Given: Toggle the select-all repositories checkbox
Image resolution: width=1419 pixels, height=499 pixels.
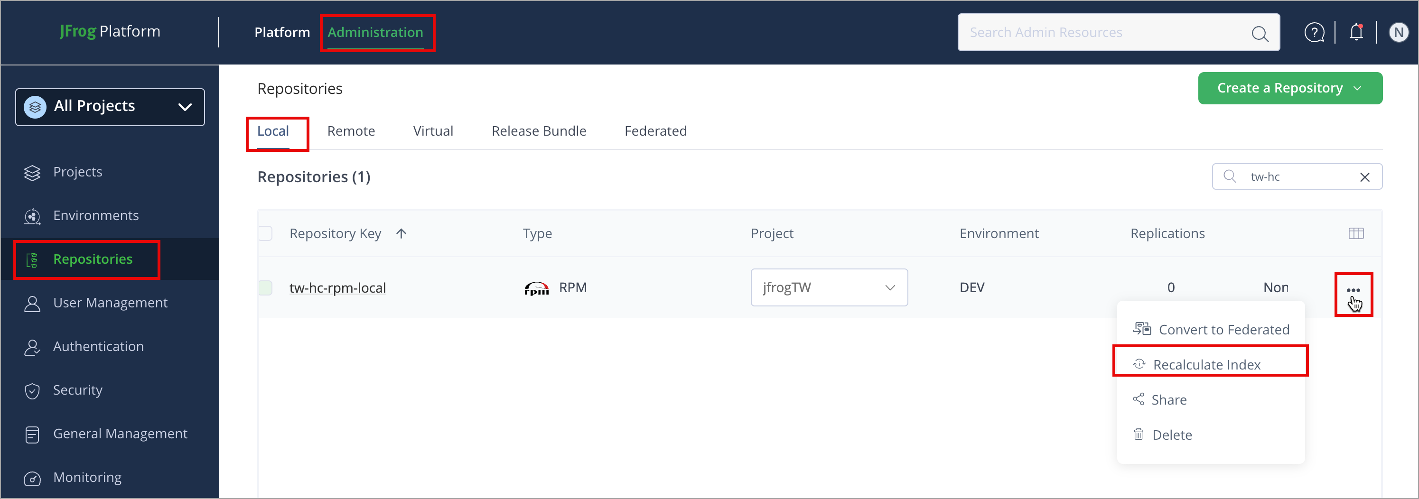Looking at the screenshot, I should (x=265, y=233).
